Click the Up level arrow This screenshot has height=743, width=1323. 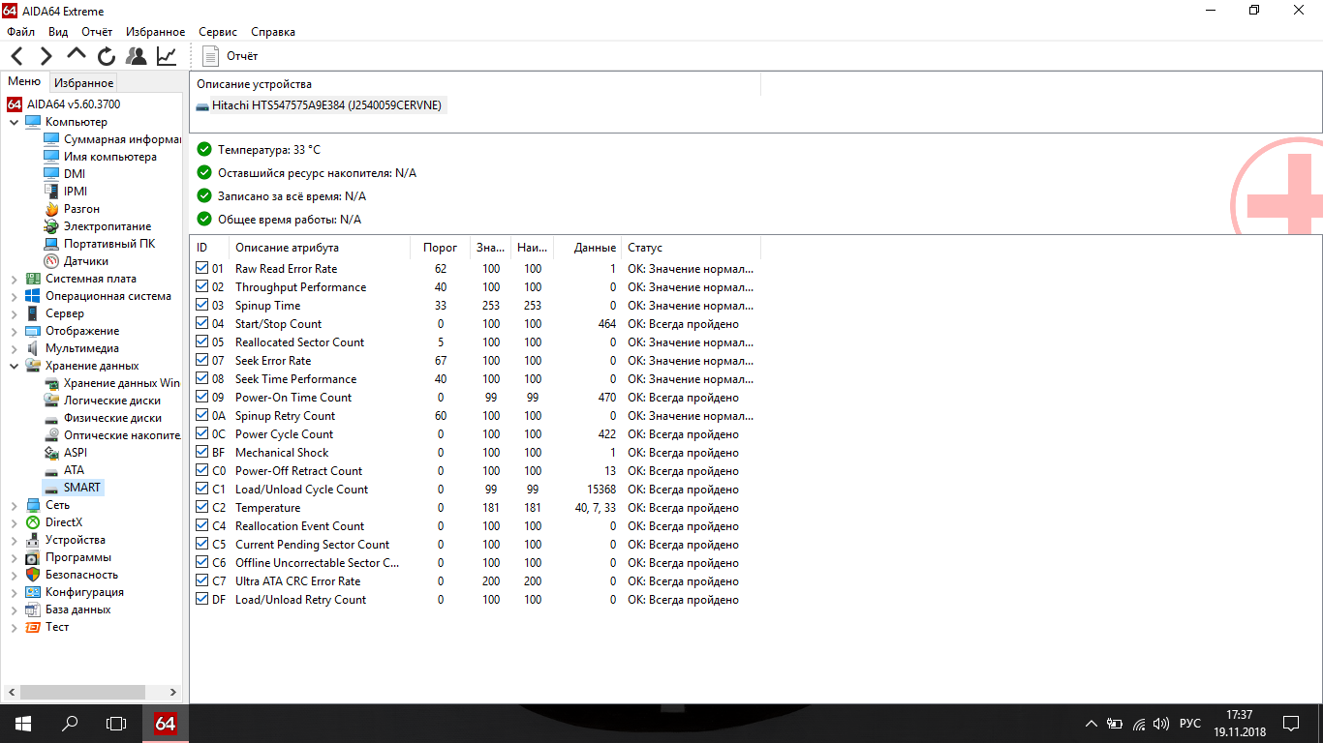coord(77,54)
